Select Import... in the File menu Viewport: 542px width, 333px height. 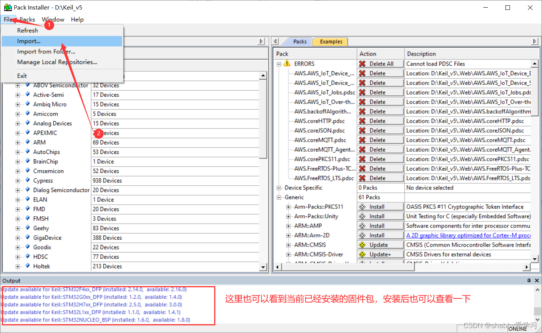click(x=62, y=41)
